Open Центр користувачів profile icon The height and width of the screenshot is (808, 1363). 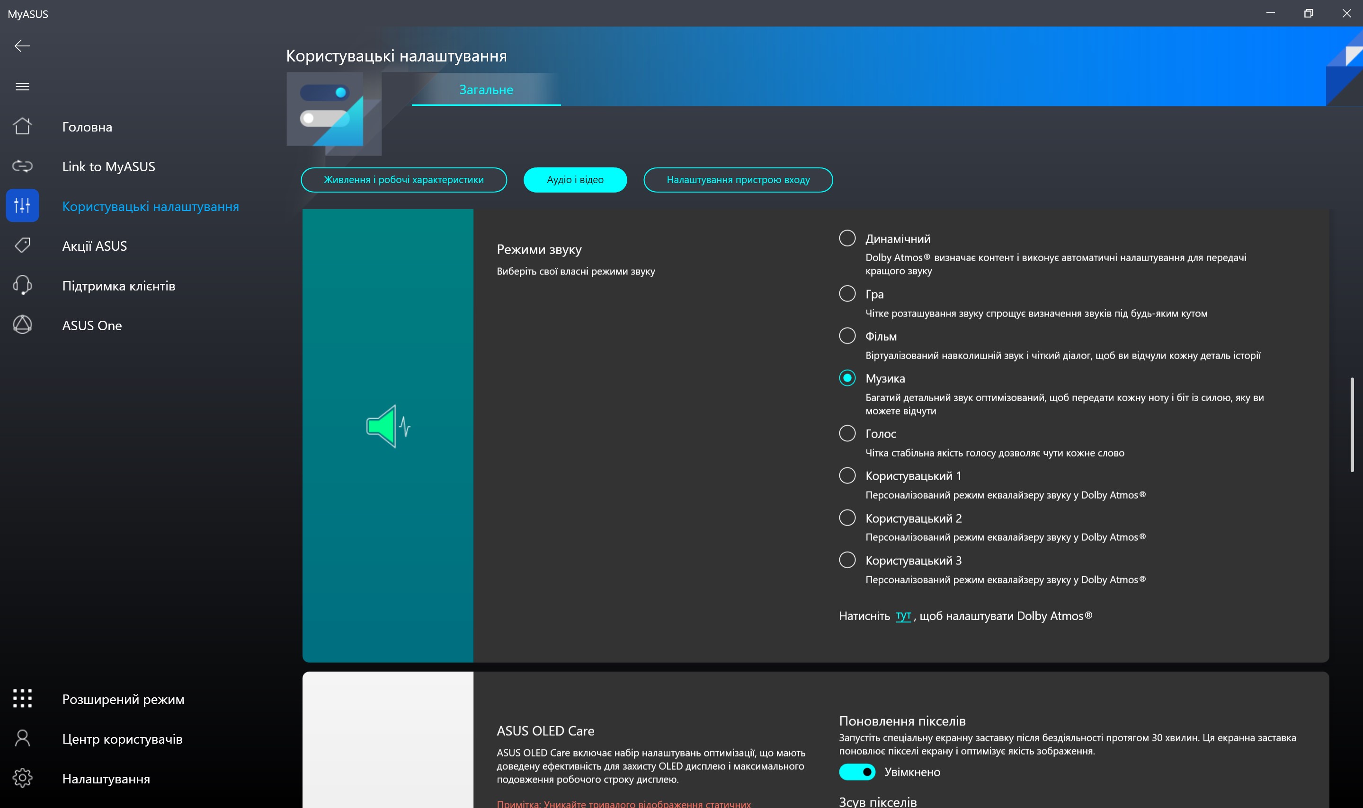pos(22,738)
